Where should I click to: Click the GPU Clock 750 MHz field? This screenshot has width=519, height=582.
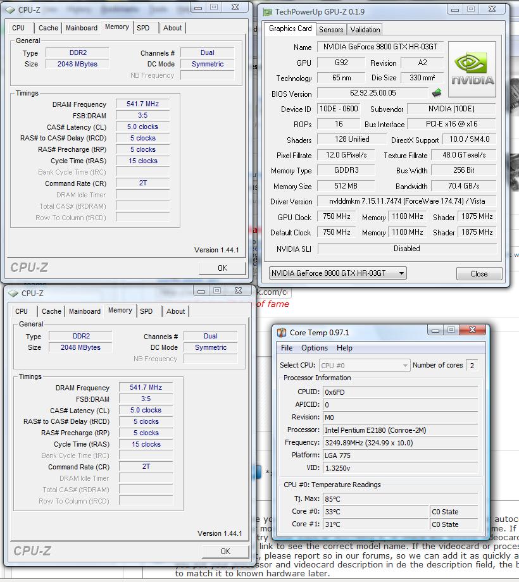337,216
